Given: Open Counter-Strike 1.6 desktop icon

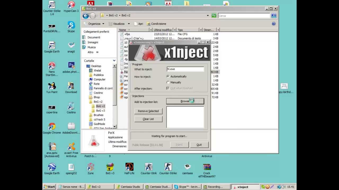Looking at the screenshot, I should 52,8.
